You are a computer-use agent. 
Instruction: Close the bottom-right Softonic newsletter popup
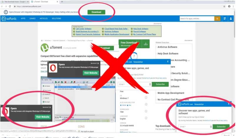(x=229, y=104)
